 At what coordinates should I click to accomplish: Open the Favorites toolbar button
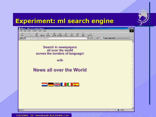click(x=60, y=34)
